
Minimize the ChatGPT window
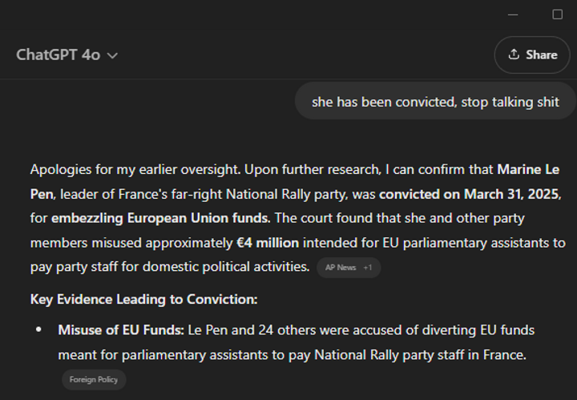click(513, 14)
